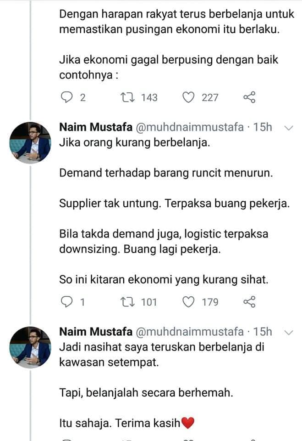Open Naim Mustafa avatar on middle tweet
Screen dimensions: 302x441
pyautogui.click(x=30, y=142)
